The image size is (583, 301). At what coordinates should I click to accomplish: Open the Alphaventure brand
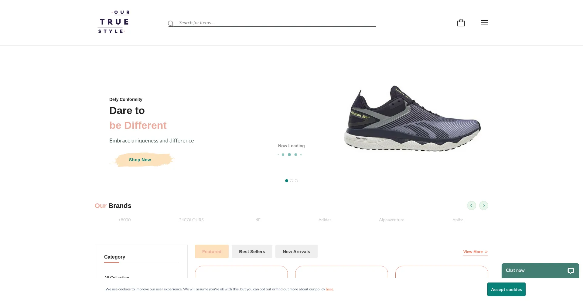click(x=392, y=220)
